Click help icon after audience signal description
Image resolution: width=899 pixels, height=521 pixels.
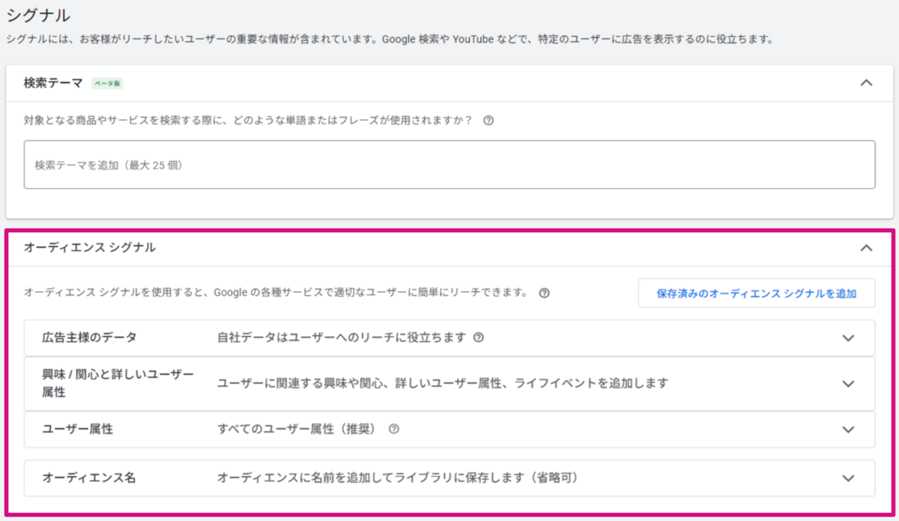[x=545, y=293]
